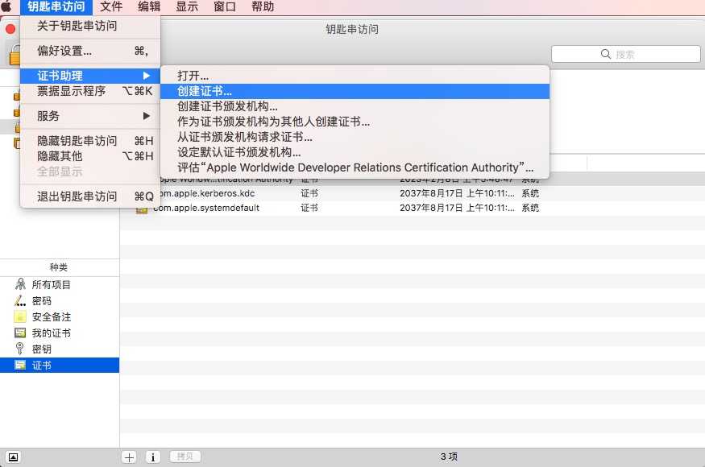This screenshot has width=705, height=467.
Task: Choose 退出钥匙串访问
Action: point(90,196)
